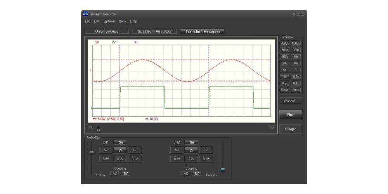Select the 50s Time/Div button

(296, 57)
